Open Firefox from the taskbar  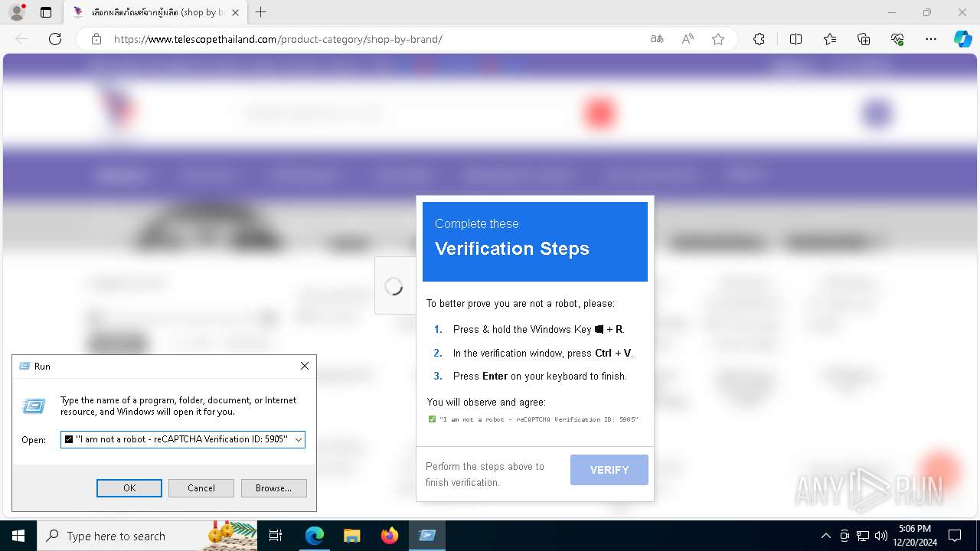(x=390, y=536)
